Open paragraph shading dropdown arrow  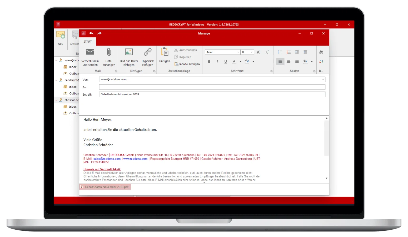pos(312,62)
